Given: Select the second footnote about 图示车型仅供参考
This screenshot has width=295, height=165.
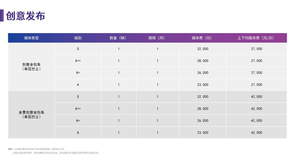Looking at the screenshot, I should point(56,153).
